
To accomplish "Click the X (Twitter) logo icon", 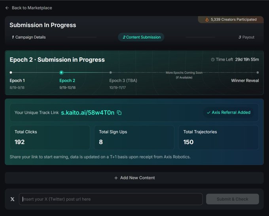I will (12, 199).
